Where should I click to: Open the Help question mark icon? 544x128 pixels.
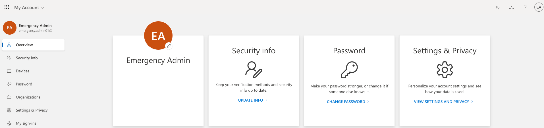click(525, 7)
